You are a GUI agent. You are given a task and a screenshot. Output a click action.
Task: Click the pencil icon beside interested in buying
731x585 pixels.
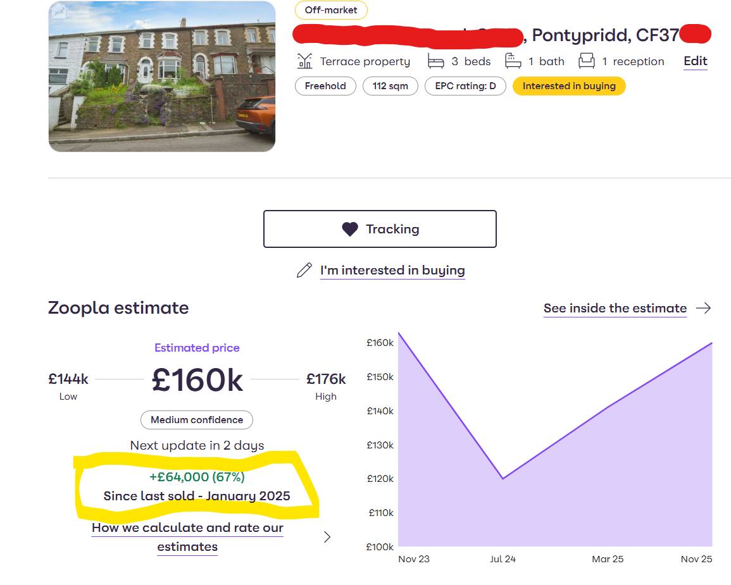coord(304,271)
